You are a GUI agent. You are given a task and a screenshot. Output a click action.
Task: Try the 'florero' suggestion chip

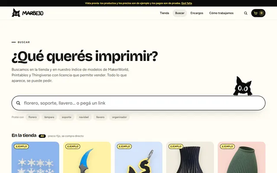click(x=32, y=117)
